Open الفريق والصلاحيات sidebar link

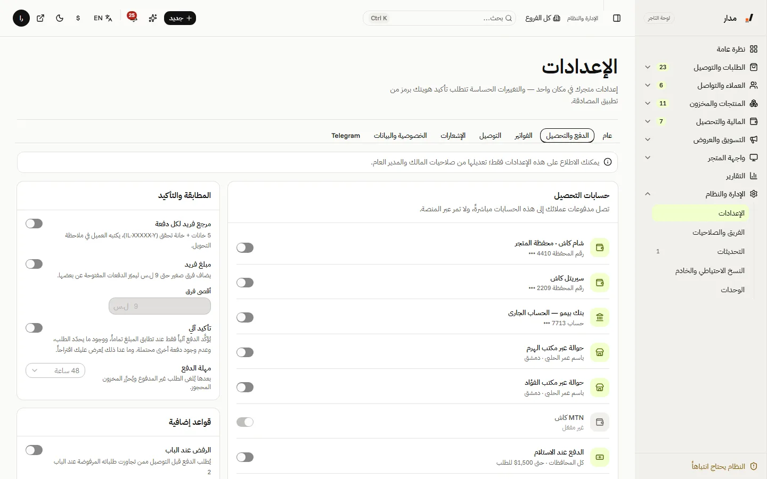point(700,233)
